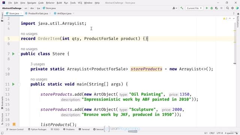The height and width of the screenshot is (135, 240).
Task: Click Store.java in the breadcrumb
Action: (49, 8)
